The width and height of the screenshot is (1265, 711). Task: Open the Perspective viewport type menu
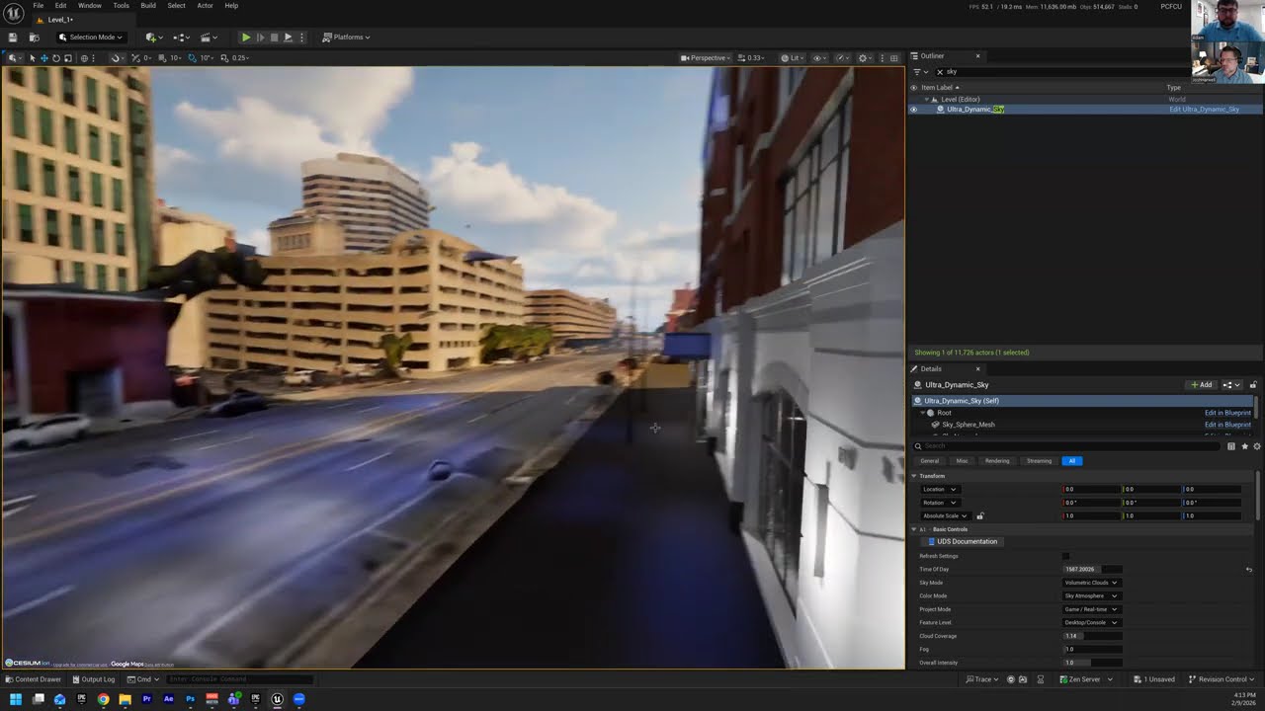pyautogui.click(x=706, y=58)
